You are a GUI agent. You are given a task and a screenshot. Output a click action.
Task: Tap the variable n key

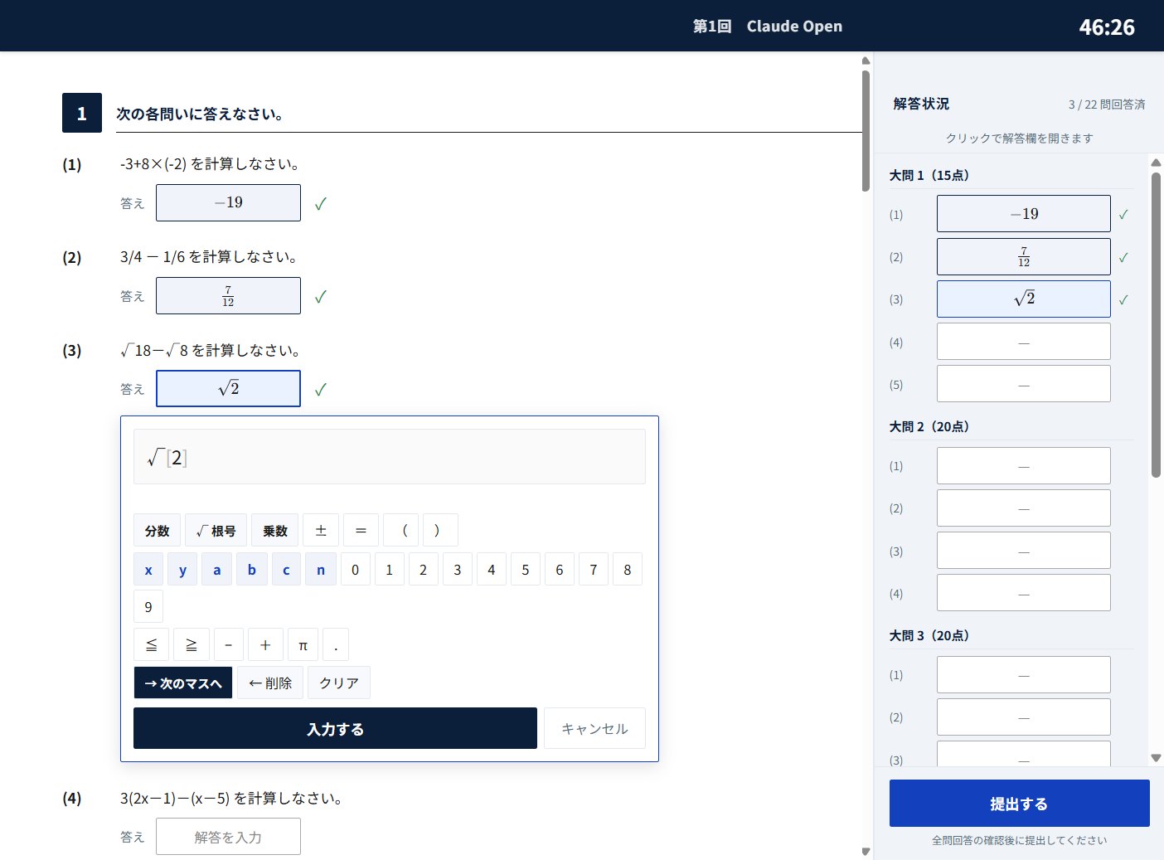321,570
